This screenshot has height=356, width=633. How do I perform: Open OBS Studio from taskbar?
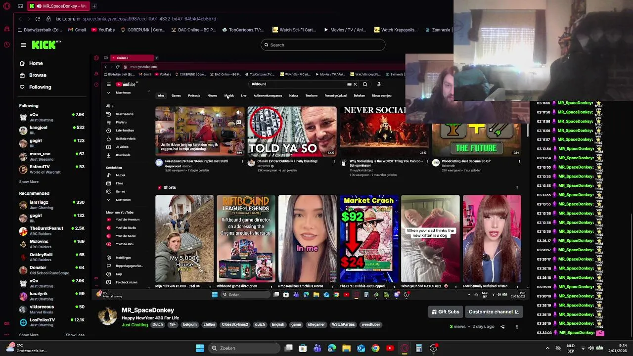[x=433, y=348]
